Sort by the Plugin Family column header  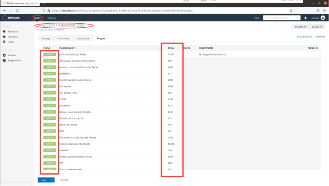coord(68,48)
